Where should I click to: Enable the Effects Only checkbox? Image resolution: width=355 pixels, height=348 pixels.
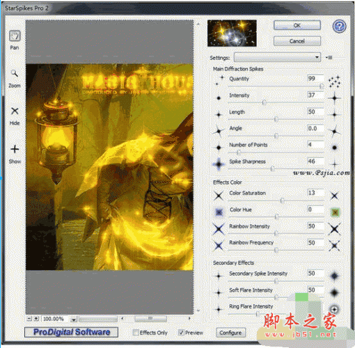point(136,333)
